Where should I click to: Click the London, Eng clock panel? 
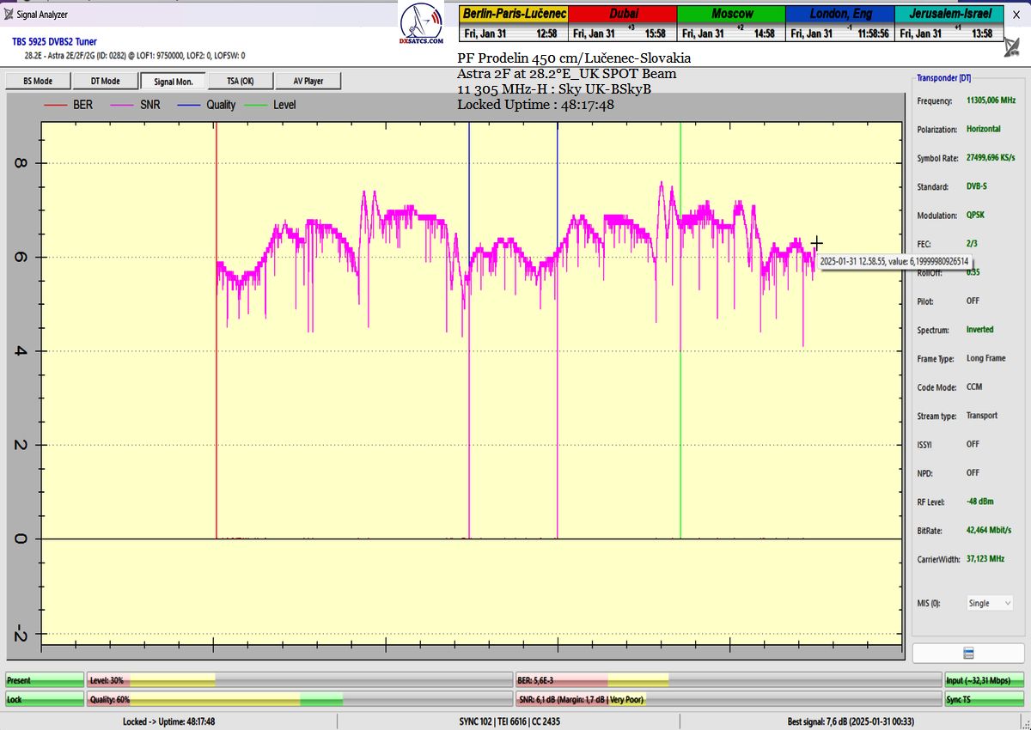(839, 24)
